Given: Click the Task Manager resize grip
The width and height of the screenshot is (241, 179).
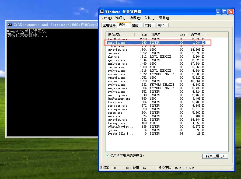Looking at the screenshot, I should pos(232,169).
